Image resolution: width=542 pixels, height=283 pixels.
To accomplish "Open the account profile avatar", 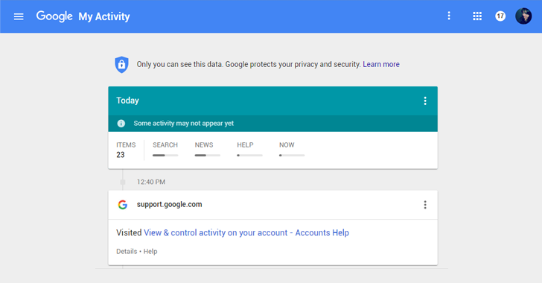I will click(523, 16).
